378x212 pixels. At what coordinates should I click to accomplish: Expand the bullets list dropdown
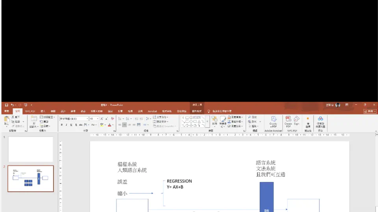[x=123, y=119]
